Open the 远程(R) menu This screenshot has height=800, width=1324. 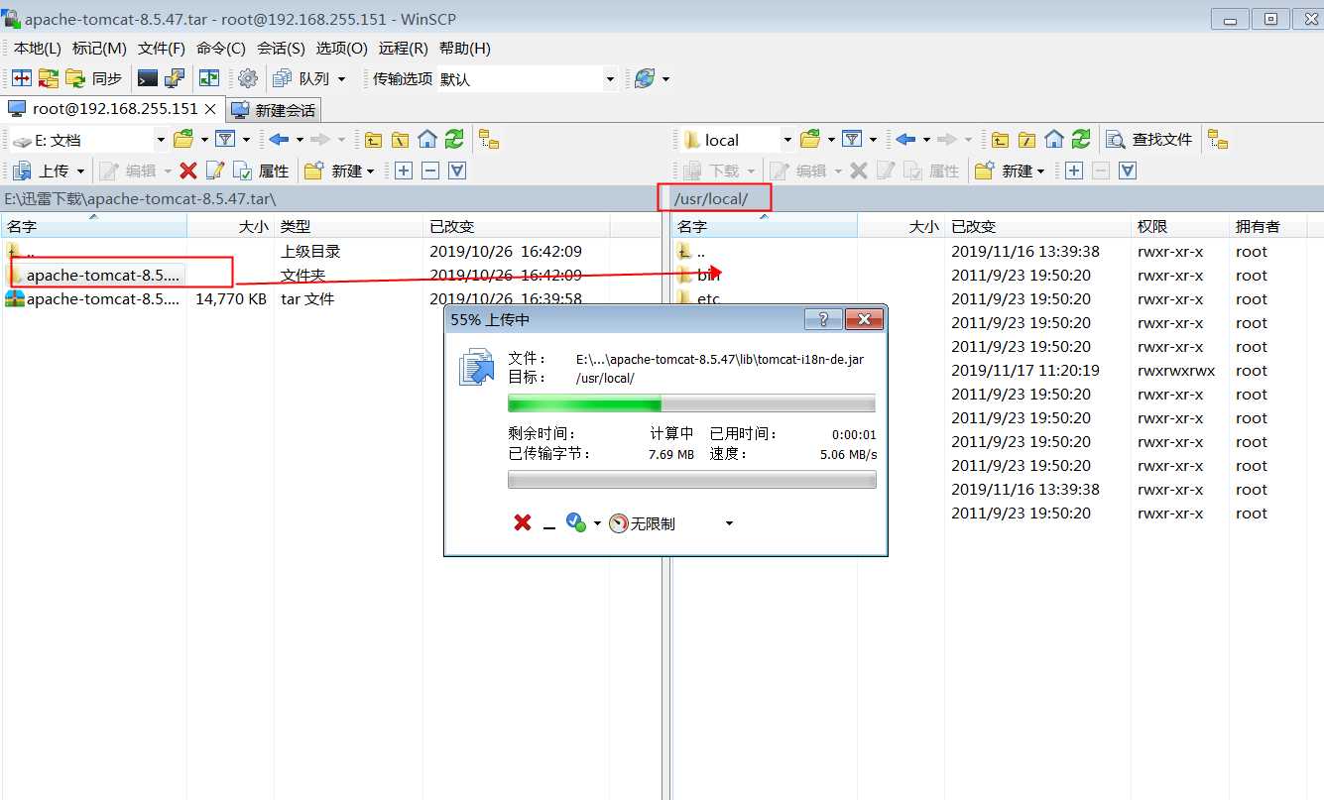404,48
